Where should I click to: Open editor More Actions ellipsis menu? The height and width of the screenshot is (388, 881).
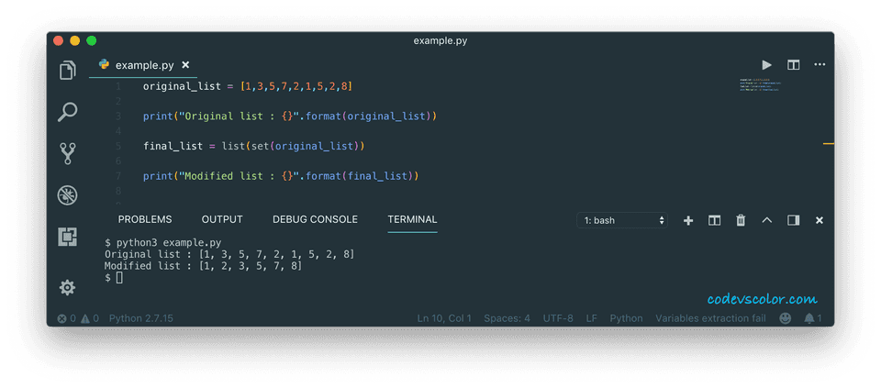[820, 65]
